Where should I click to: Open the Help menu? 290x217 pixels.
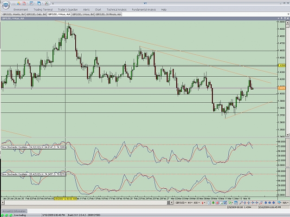tap(164, 9)
